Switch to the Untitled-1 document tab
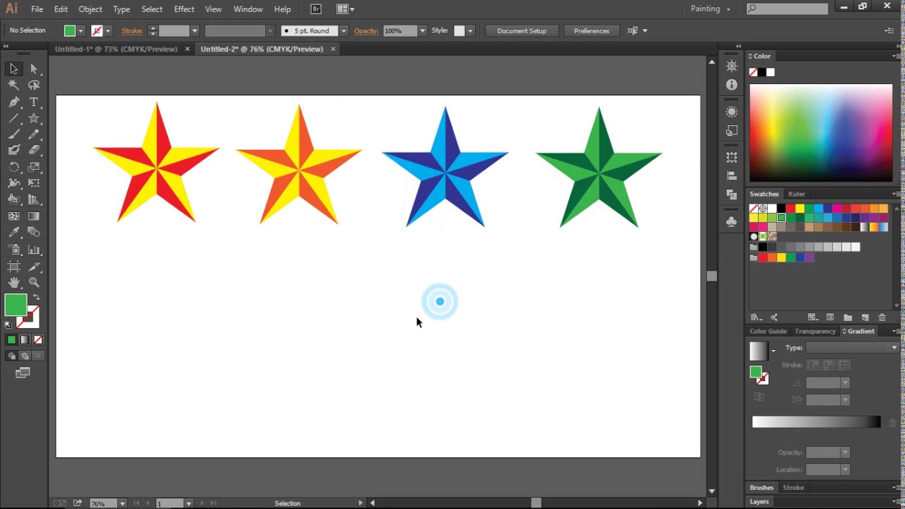The image size is (905, 509). tap(116, 49)
